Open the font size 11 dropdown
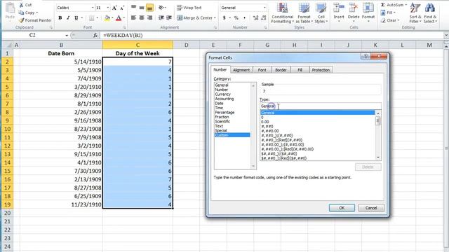Image resolution: width=449 pixels, height=252 pixels. (x=107, y=8)
